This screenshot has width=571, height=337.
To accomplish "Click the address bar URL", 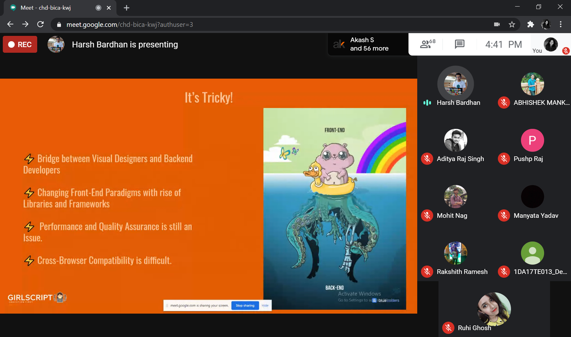I will (129, 25).
